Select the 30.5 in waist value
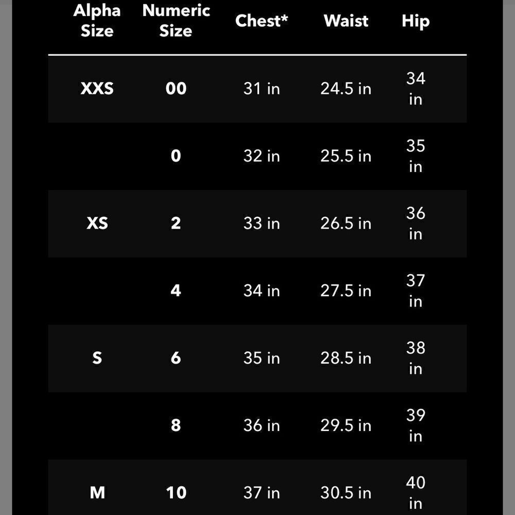The image size is (515, 515). point(346,493)
